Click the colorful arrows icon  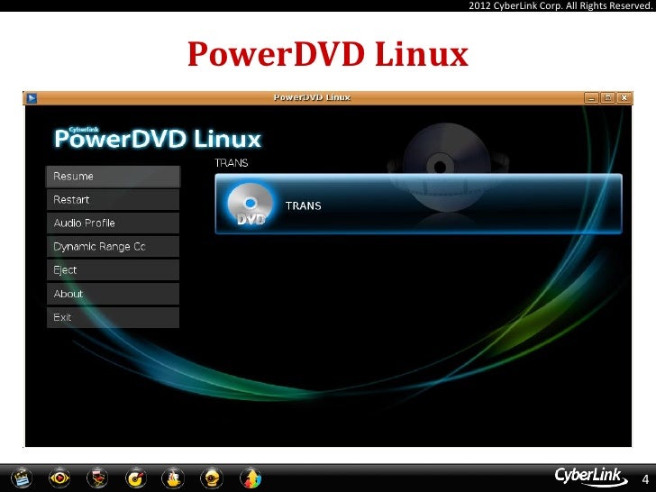[251, 478]
